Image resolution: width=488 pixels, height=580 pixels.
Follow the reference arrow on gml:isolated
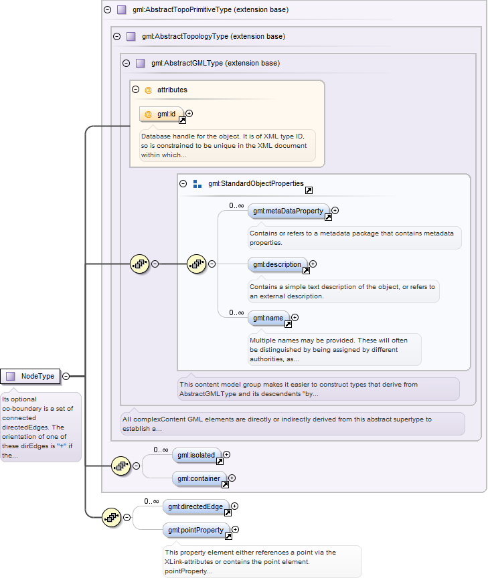(220, 462)
